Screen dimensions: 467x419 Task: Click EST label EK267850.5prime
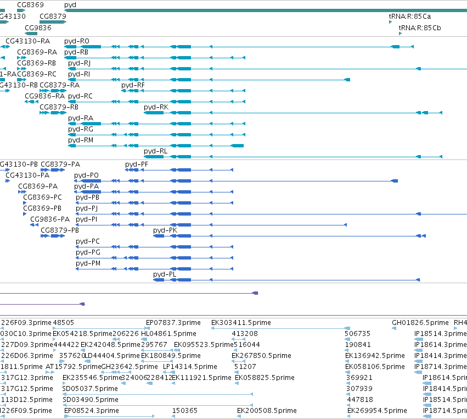[262, 355]
